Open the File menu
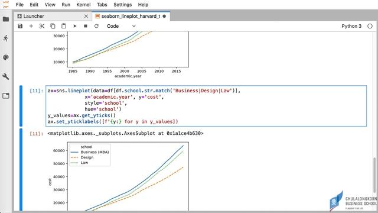This screenshot has width=378, height=213. click(19, 5)
